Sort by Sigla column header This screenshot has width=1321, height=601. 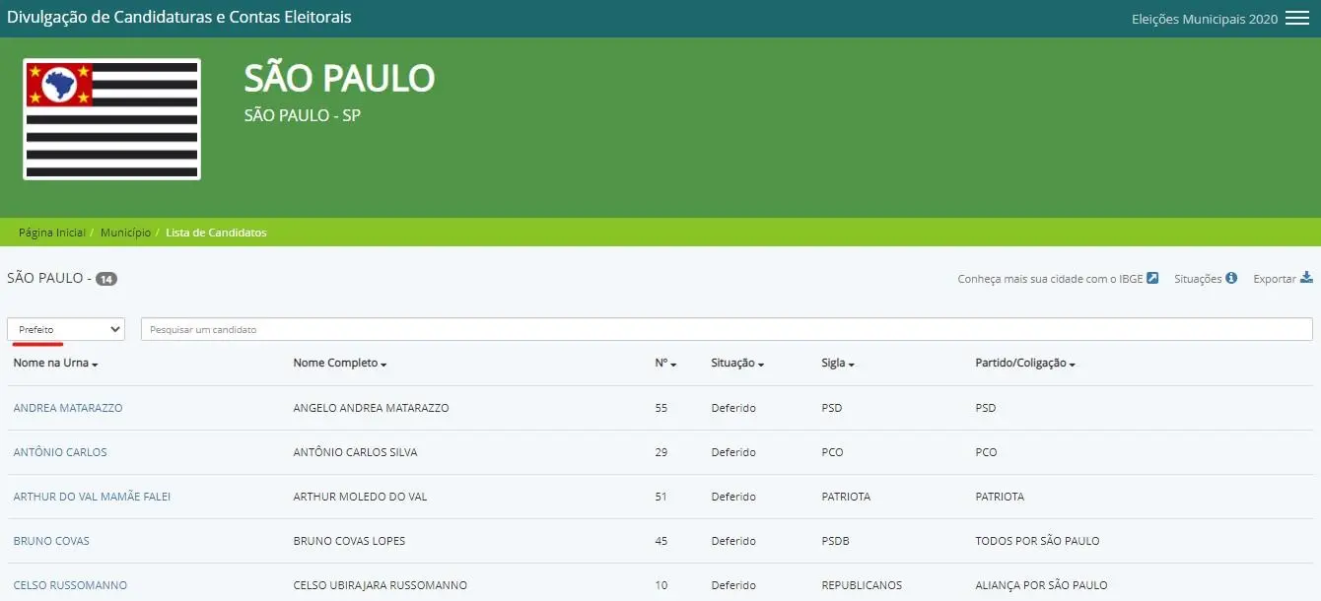(x=837, y=364)
